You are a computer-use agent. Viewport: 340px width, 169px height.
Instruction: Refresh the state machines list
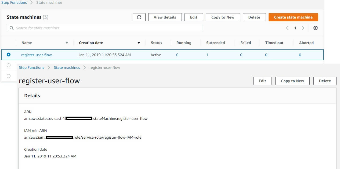[x=139, y=17]
